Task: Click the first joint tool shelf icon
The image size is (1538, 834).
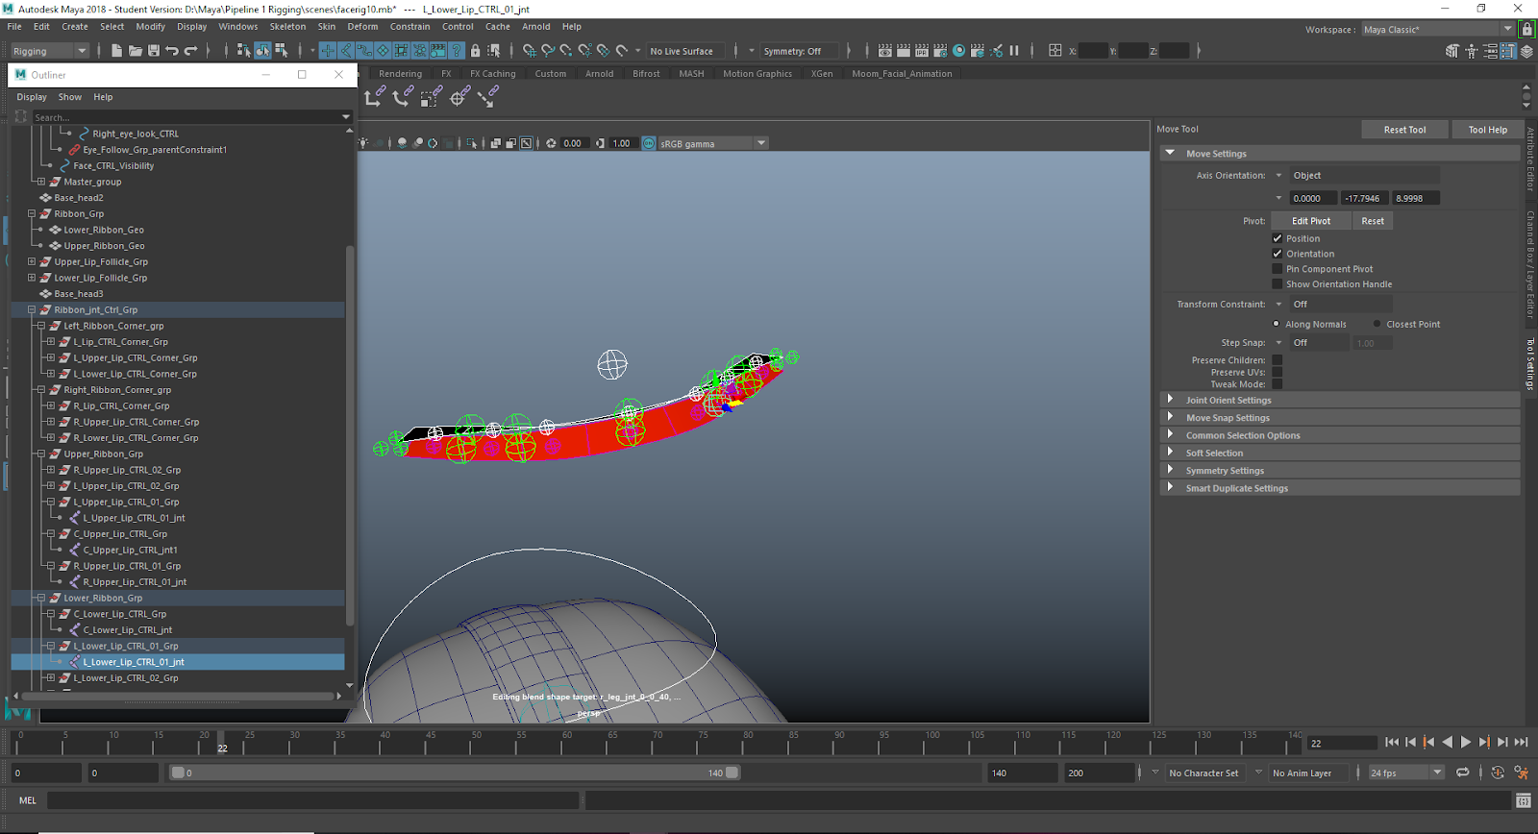Action: (x=374, y=96)
